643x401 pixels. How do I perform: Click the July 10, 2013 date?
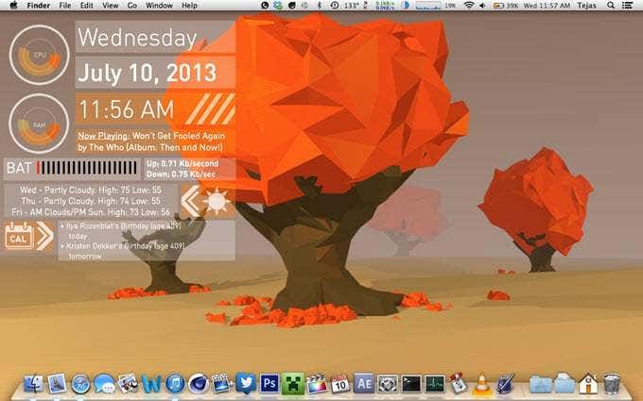147,73
